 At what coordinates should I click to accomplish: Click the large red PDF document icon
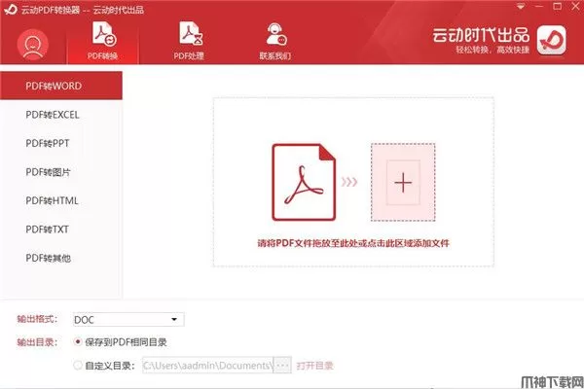[304, 183]
